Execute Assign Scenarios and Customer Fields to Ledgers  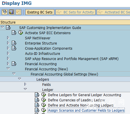click(x=44, y=110)
